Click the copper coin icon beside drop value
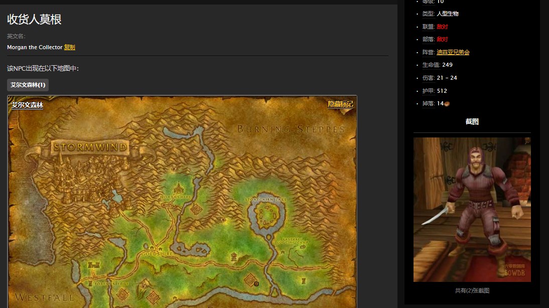This screenshot has height=308, width=549. click(x=447, y=104)
